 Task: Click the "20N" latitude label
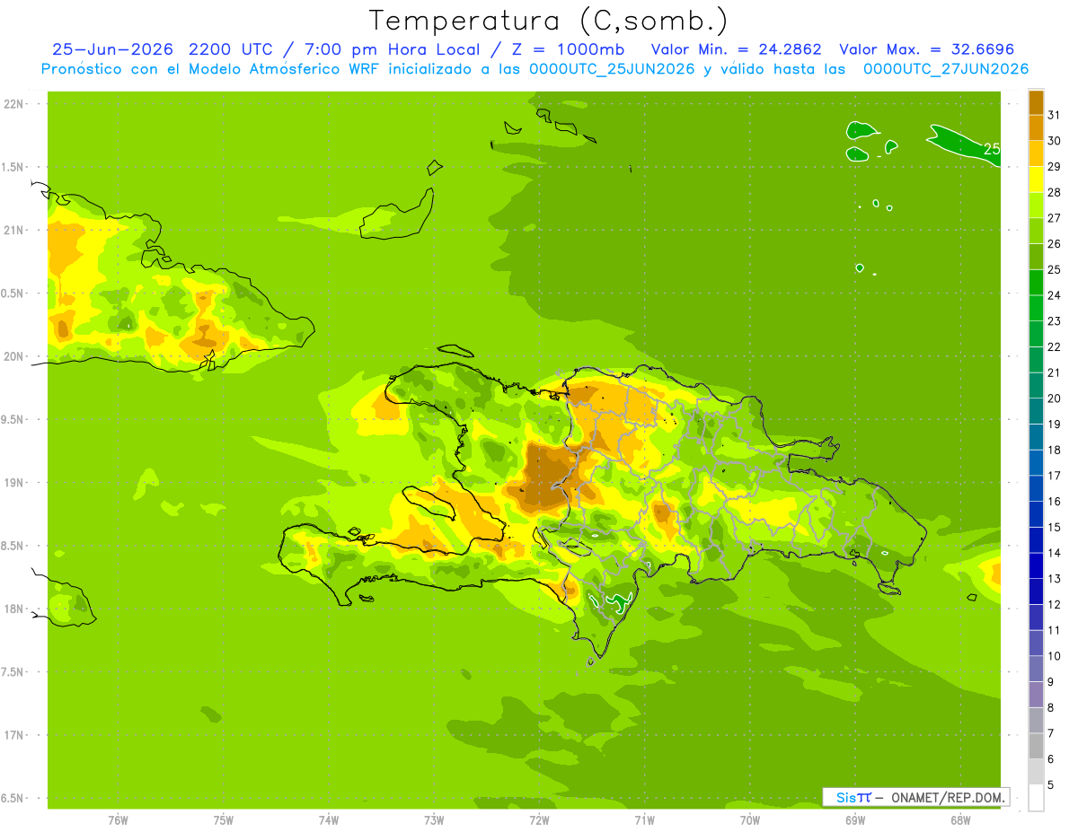13,356
